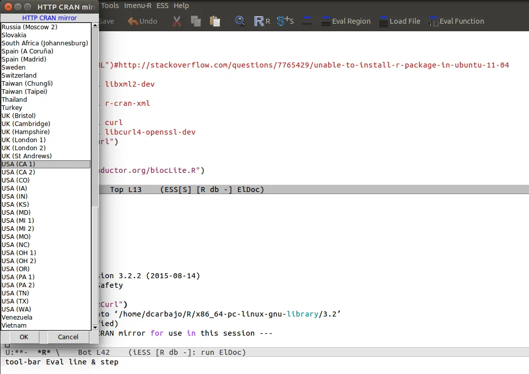Click mirror list scroll up arrow

click(x=95, y=25)
